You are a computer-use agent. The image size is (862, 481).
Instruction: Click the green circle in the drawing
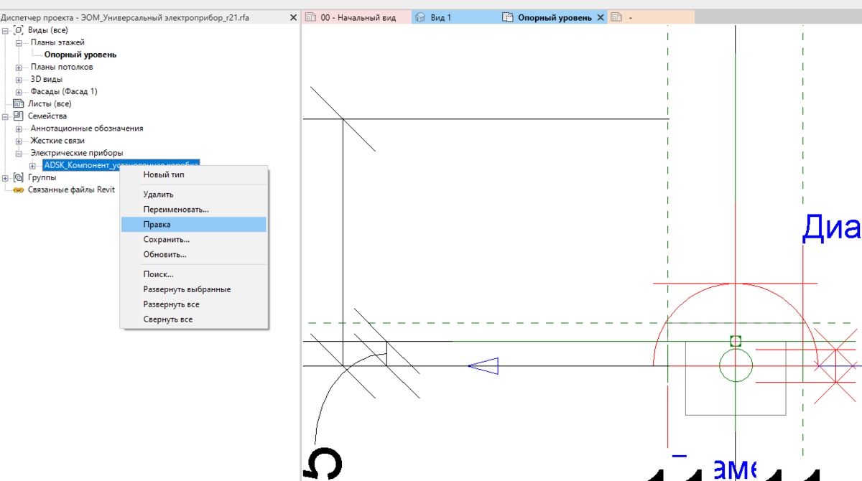[736, 366]
